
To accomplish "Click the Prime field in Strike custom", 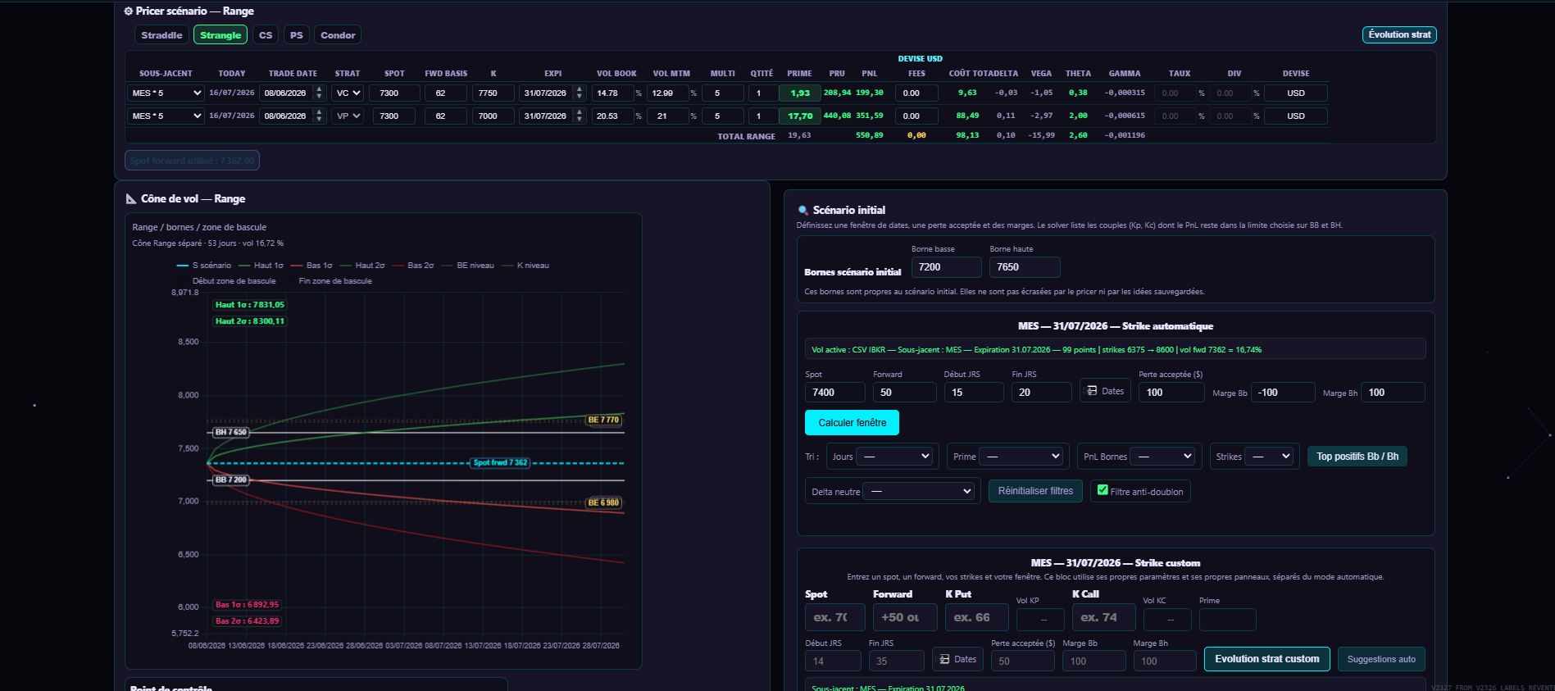I will [1227, 620].
